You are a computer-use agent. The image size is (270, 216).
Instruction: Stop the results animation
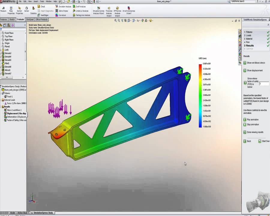pyautogui.click(x=251, y=124)
